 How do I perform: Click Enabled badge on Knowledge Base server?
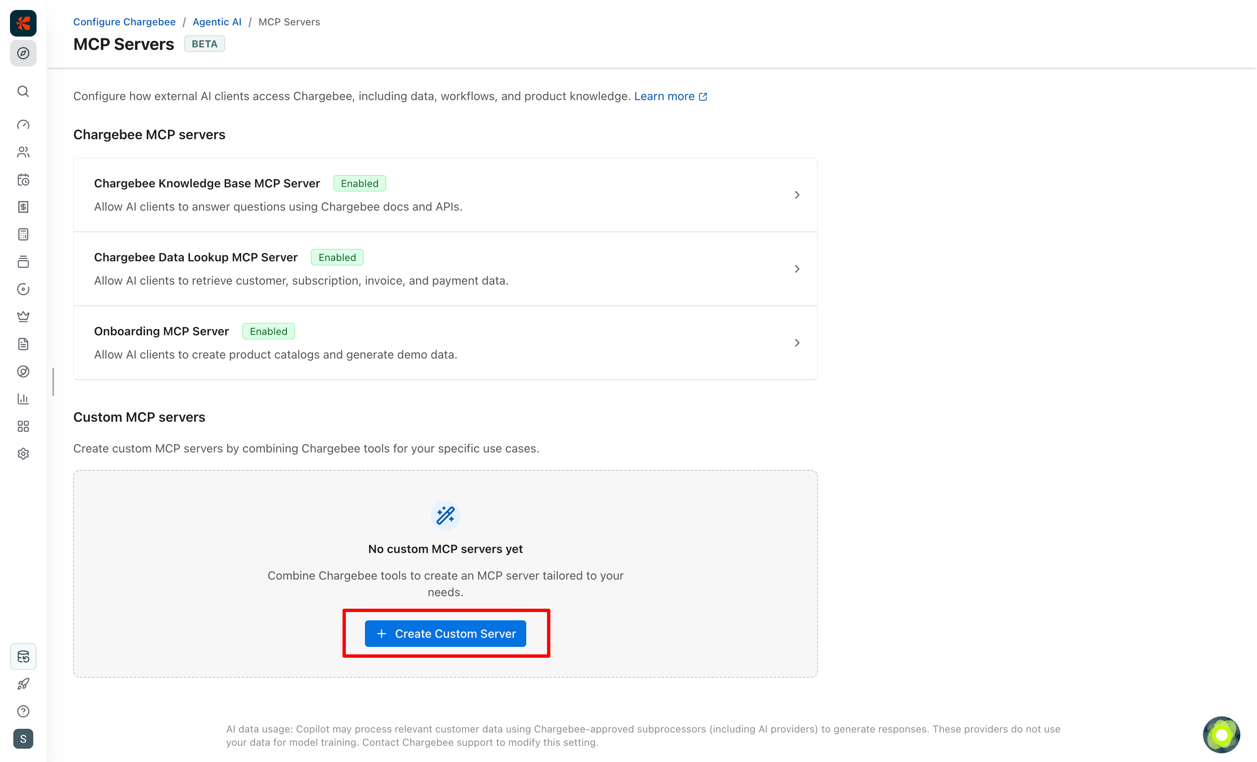coord(360,184)
